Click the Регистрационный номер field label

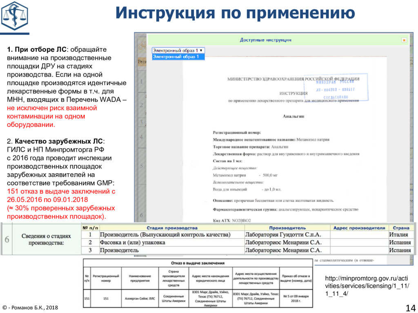[237, 132]
